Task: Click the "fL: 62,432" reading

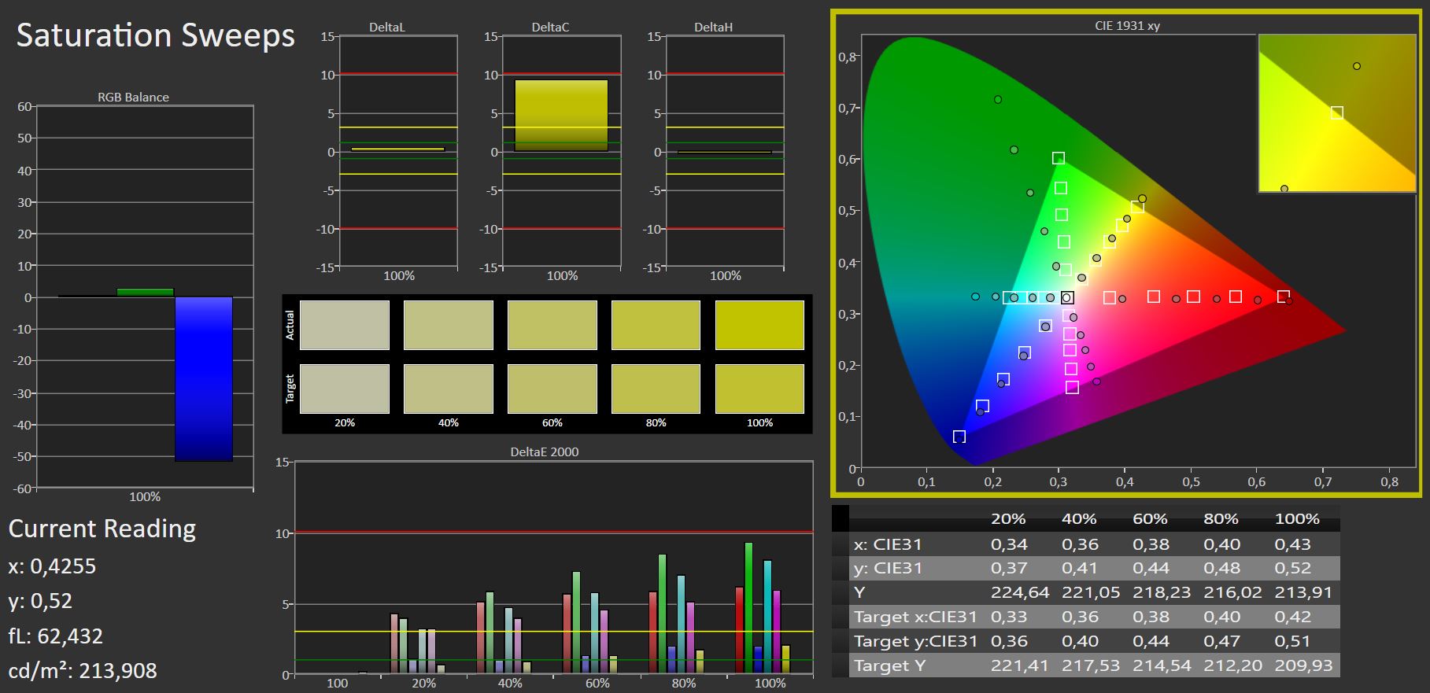Action: click(56, 636)
